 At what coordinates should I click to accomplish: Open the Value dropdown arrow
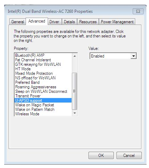point(133,56)
